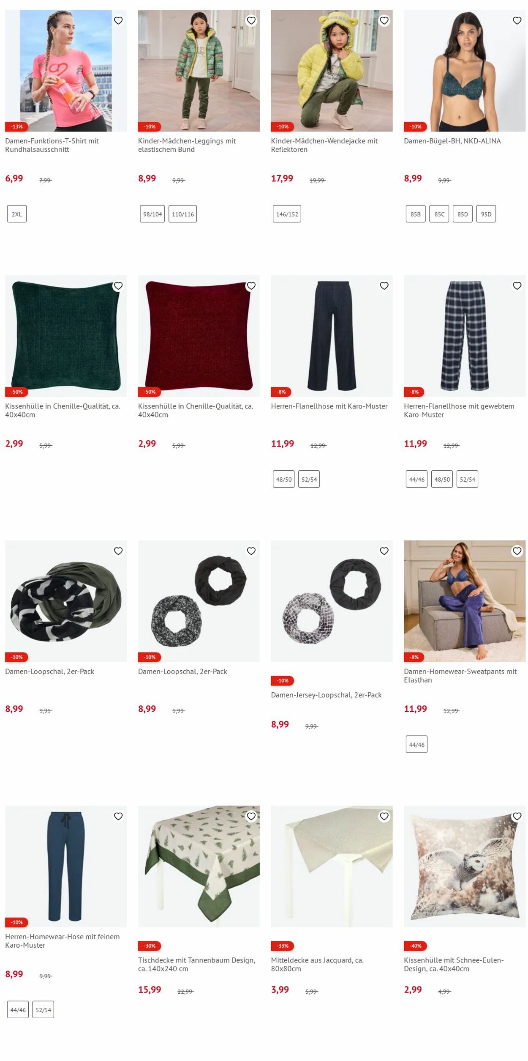
Task: Select size 146/152 for Wendejacke
Action: [287, 214]
